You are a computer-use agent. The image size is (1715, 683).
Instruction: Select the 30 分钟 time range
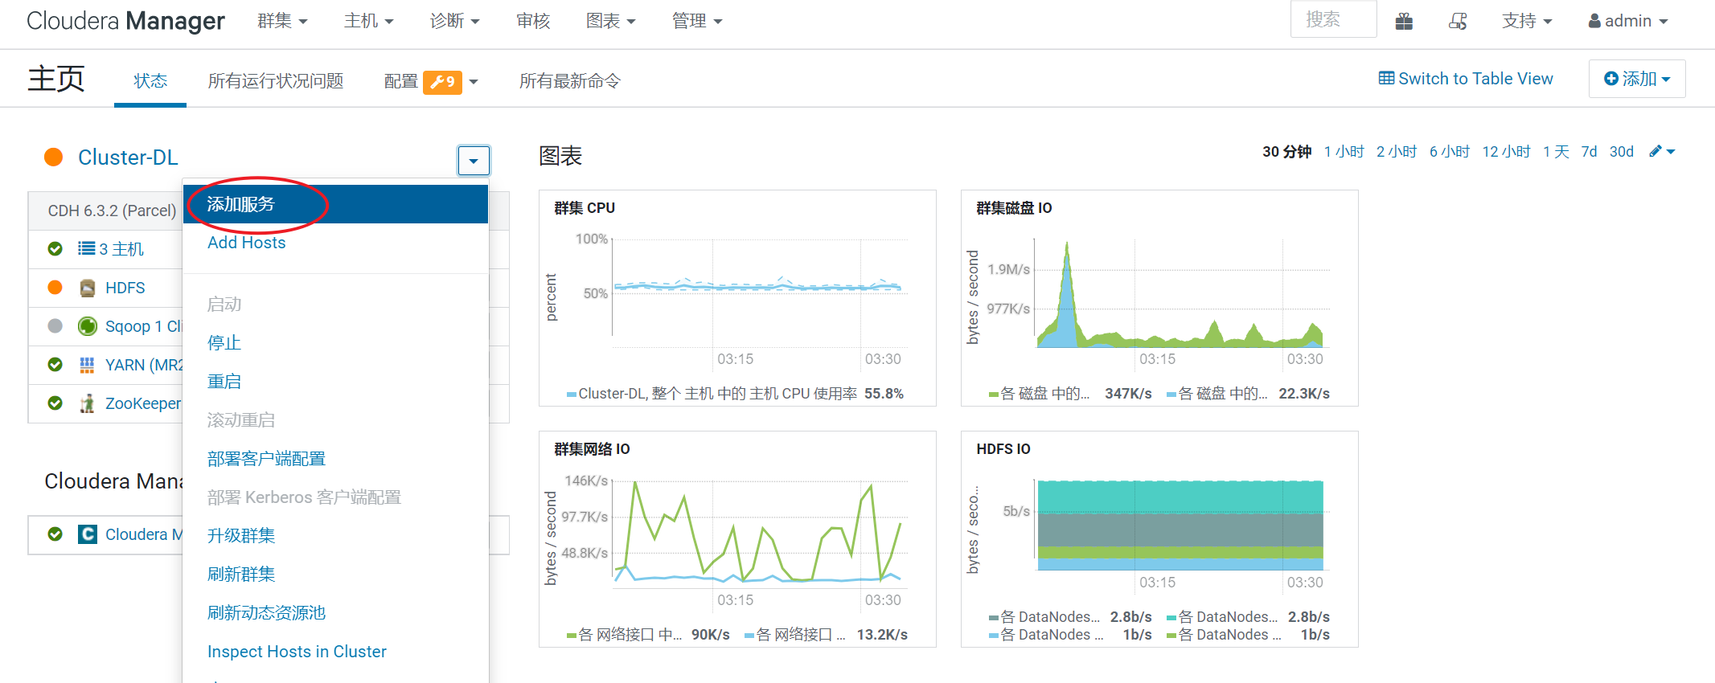(x=1286, y=152)
